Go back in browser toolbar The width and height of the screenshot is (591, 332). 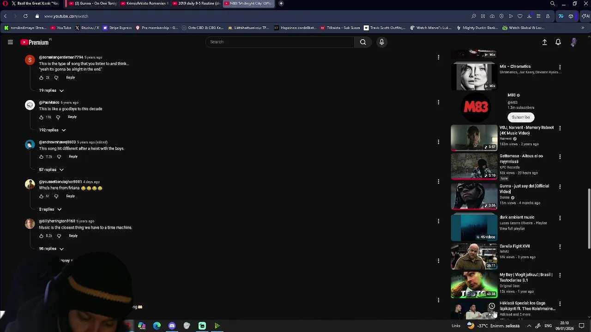(x=5, y=16)
